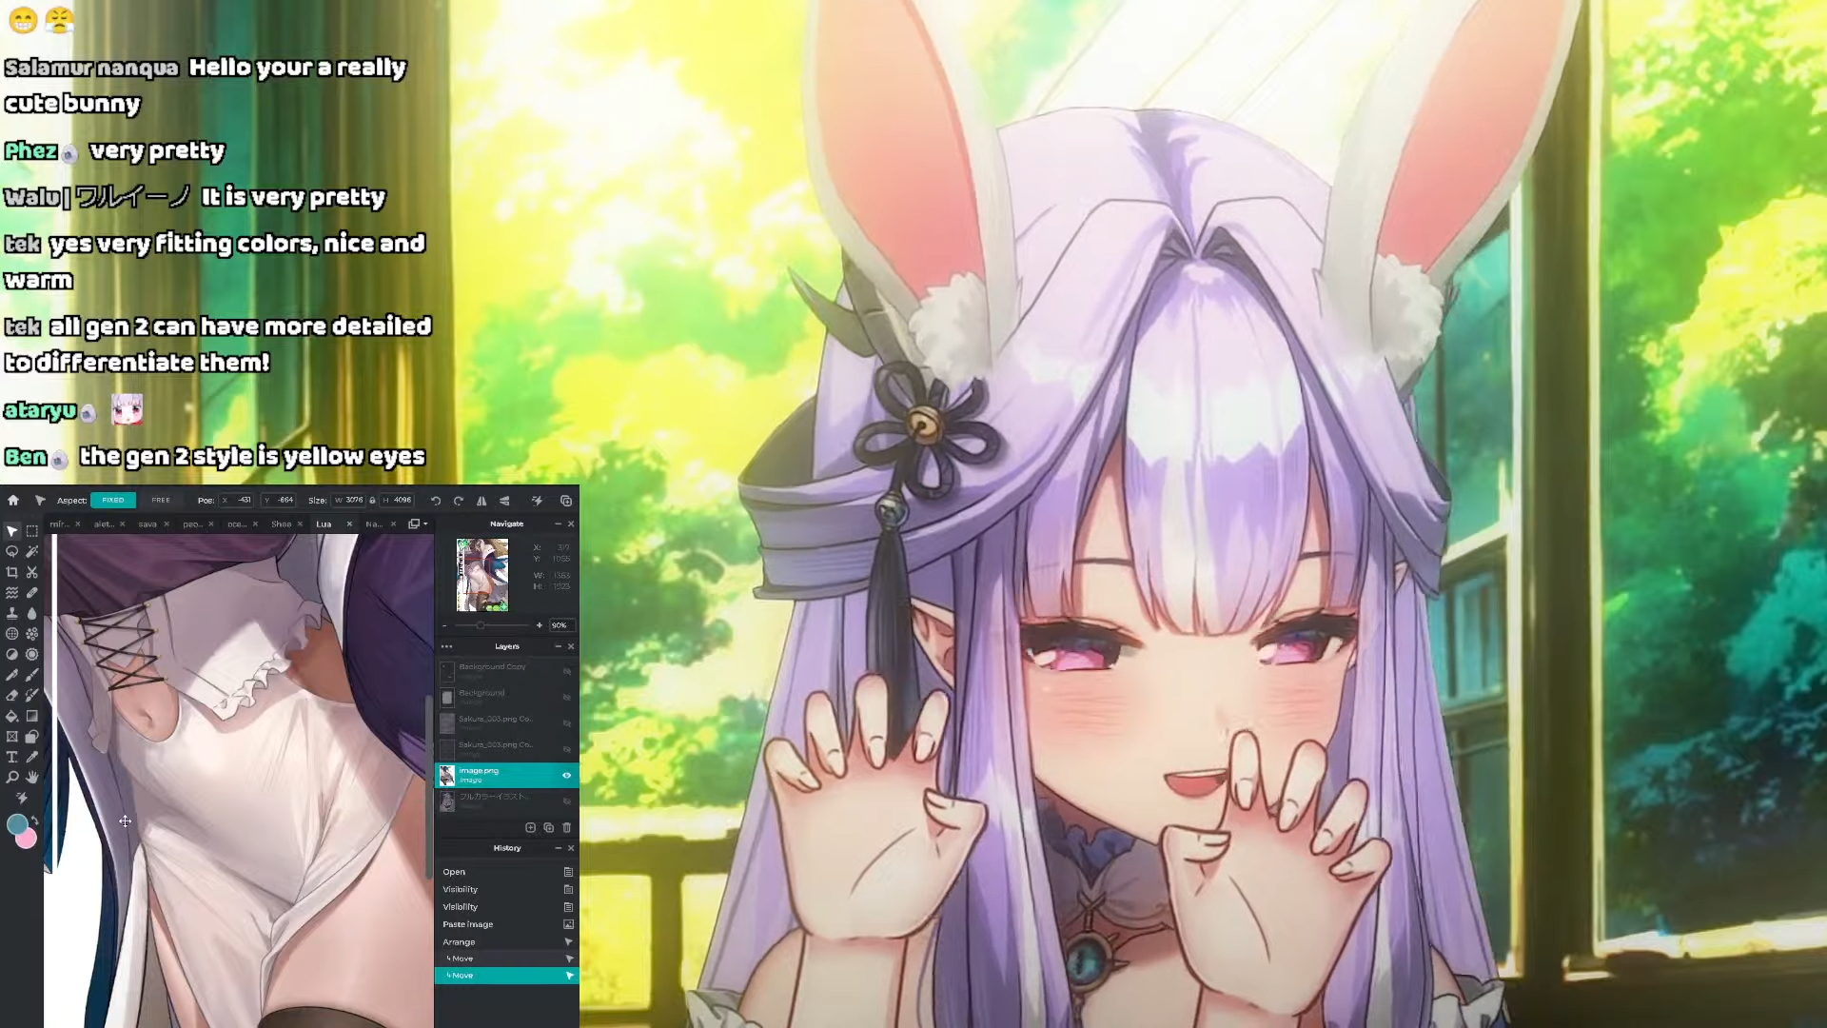Select the Lasso tool
The width and height of the screenshot is (1827, 1028).
point(11,551)
